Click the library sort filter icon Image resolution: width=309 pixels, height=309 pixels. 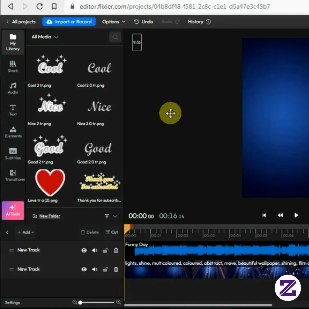pyautogui.click(x=107, y=216)
